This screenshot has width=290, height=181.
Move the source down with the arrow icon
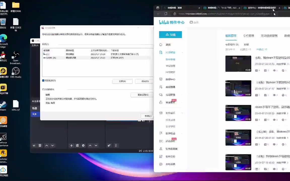(x=96, y=145)
